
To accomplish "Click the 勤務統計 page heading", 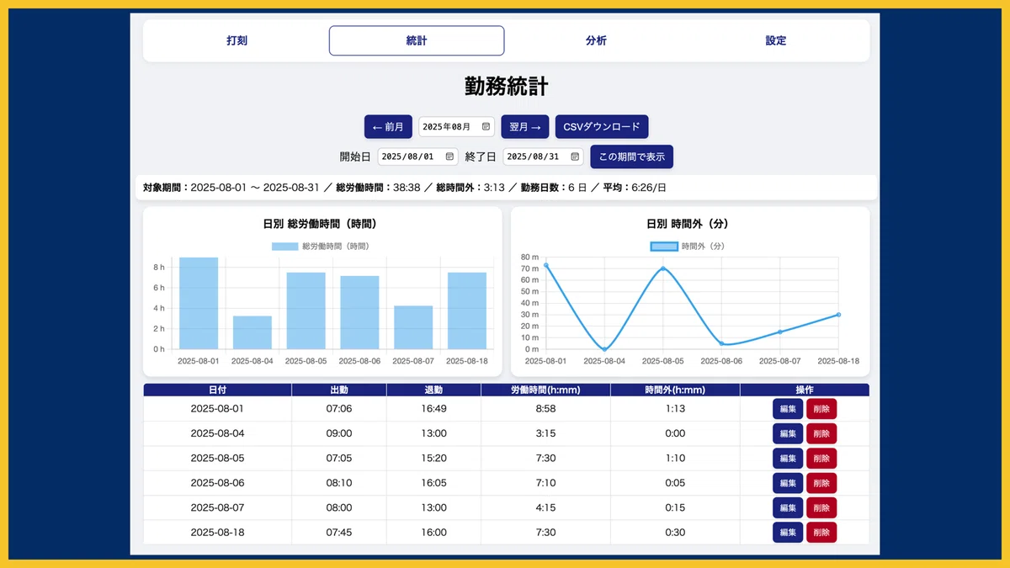I will (x=507, y=87).
